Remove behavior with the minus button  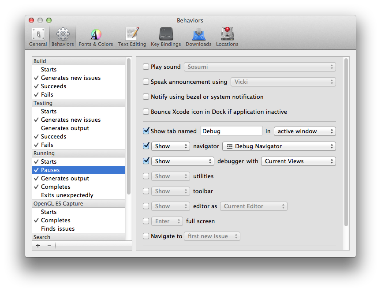pyautogui.click(x=49, y=246)
